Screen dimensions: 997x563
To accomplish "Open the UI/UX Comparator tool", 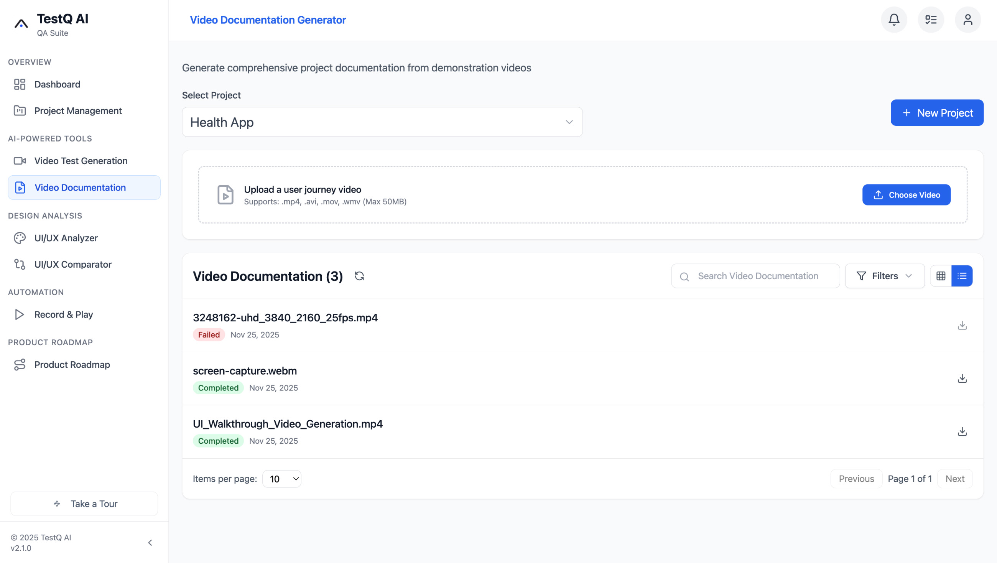I will (x=73, y=265).
